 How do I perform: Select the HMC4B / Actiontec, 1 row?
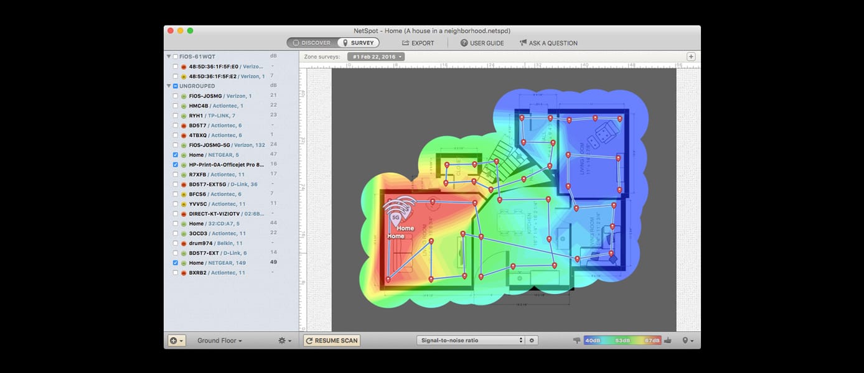(231, 106)
